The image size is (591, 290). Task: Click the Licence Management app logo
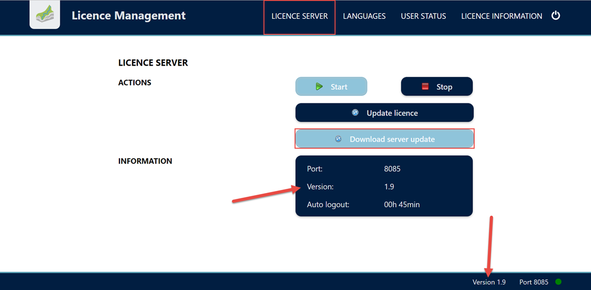click(45, 16)
